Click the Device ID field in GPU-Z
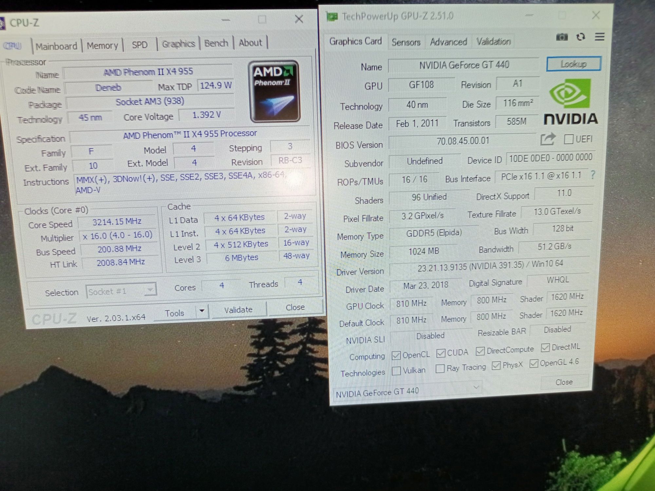Image resolution: width=655 pixels, height=491 pixels. coord(551,158)
